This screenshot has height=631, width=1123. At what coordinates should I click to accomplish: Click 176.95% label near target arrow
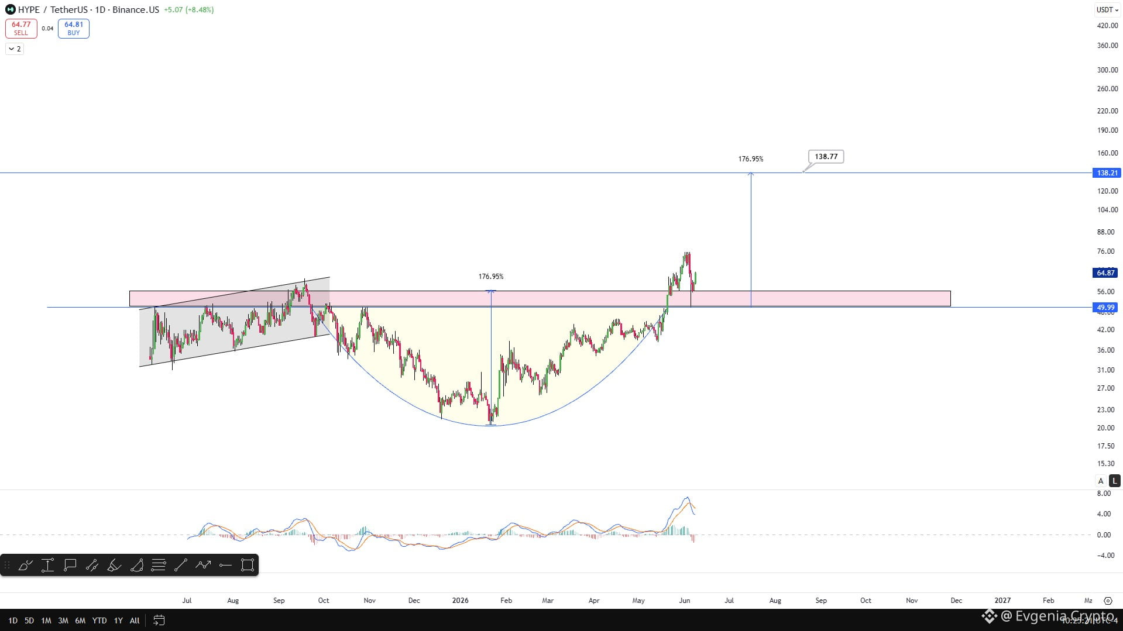(751, 159)
